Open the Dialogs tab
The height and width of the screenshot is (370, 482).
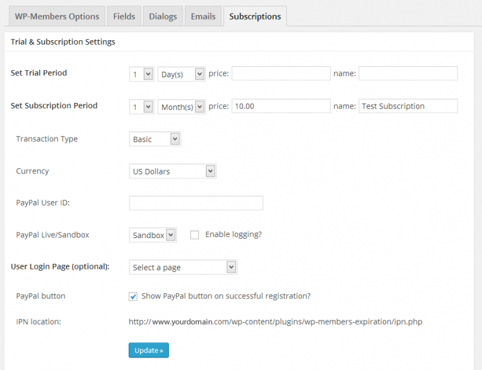tap(163, 16)
